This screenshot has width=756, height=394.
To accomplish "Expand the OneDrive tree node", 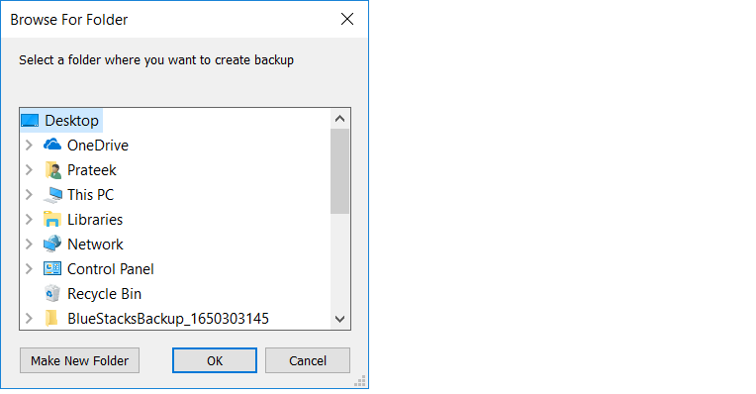I will tap(29, 146).
